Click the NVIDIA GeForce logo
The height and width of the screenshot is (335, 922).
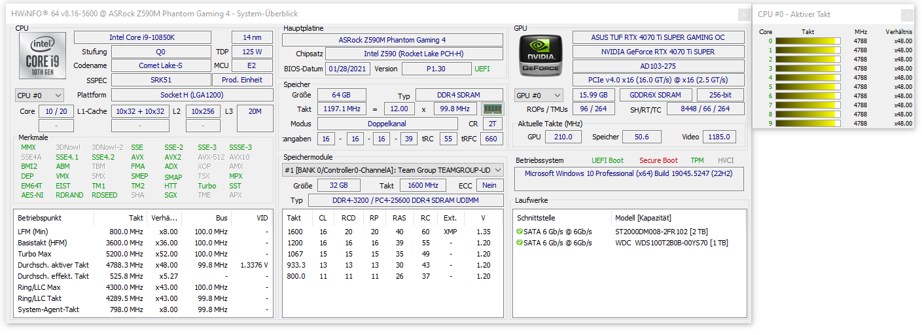[540, 54]
